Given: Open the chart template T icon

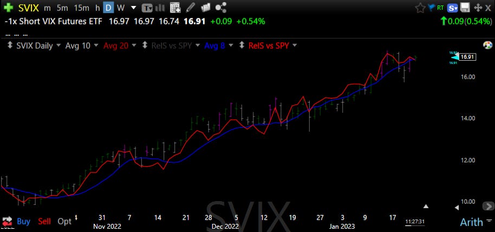Looking at the screenshot, I should tap(147, 8).
